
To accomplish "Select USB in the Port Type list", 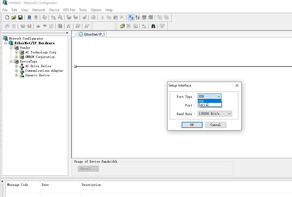I will (x=201, y=101).
